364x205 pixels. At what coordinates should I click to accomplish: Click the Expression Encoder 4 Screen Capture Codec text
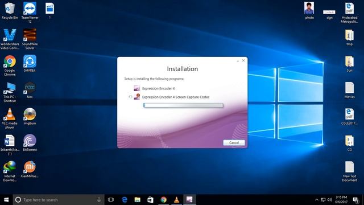pos(176,97)
